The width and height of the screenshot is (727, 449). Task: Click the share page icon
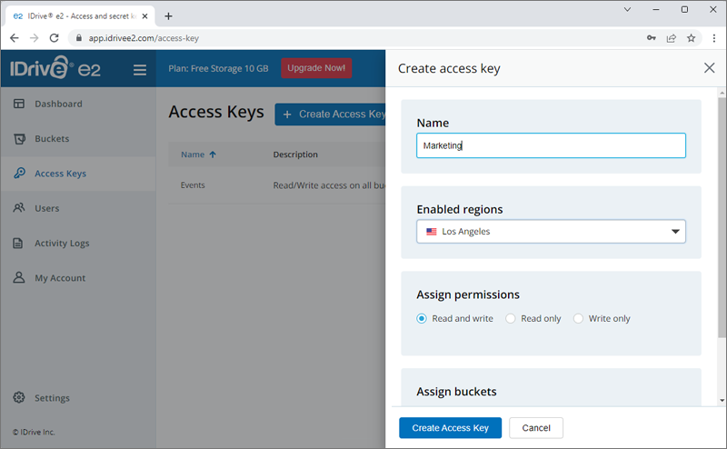[x=672, y=38]
